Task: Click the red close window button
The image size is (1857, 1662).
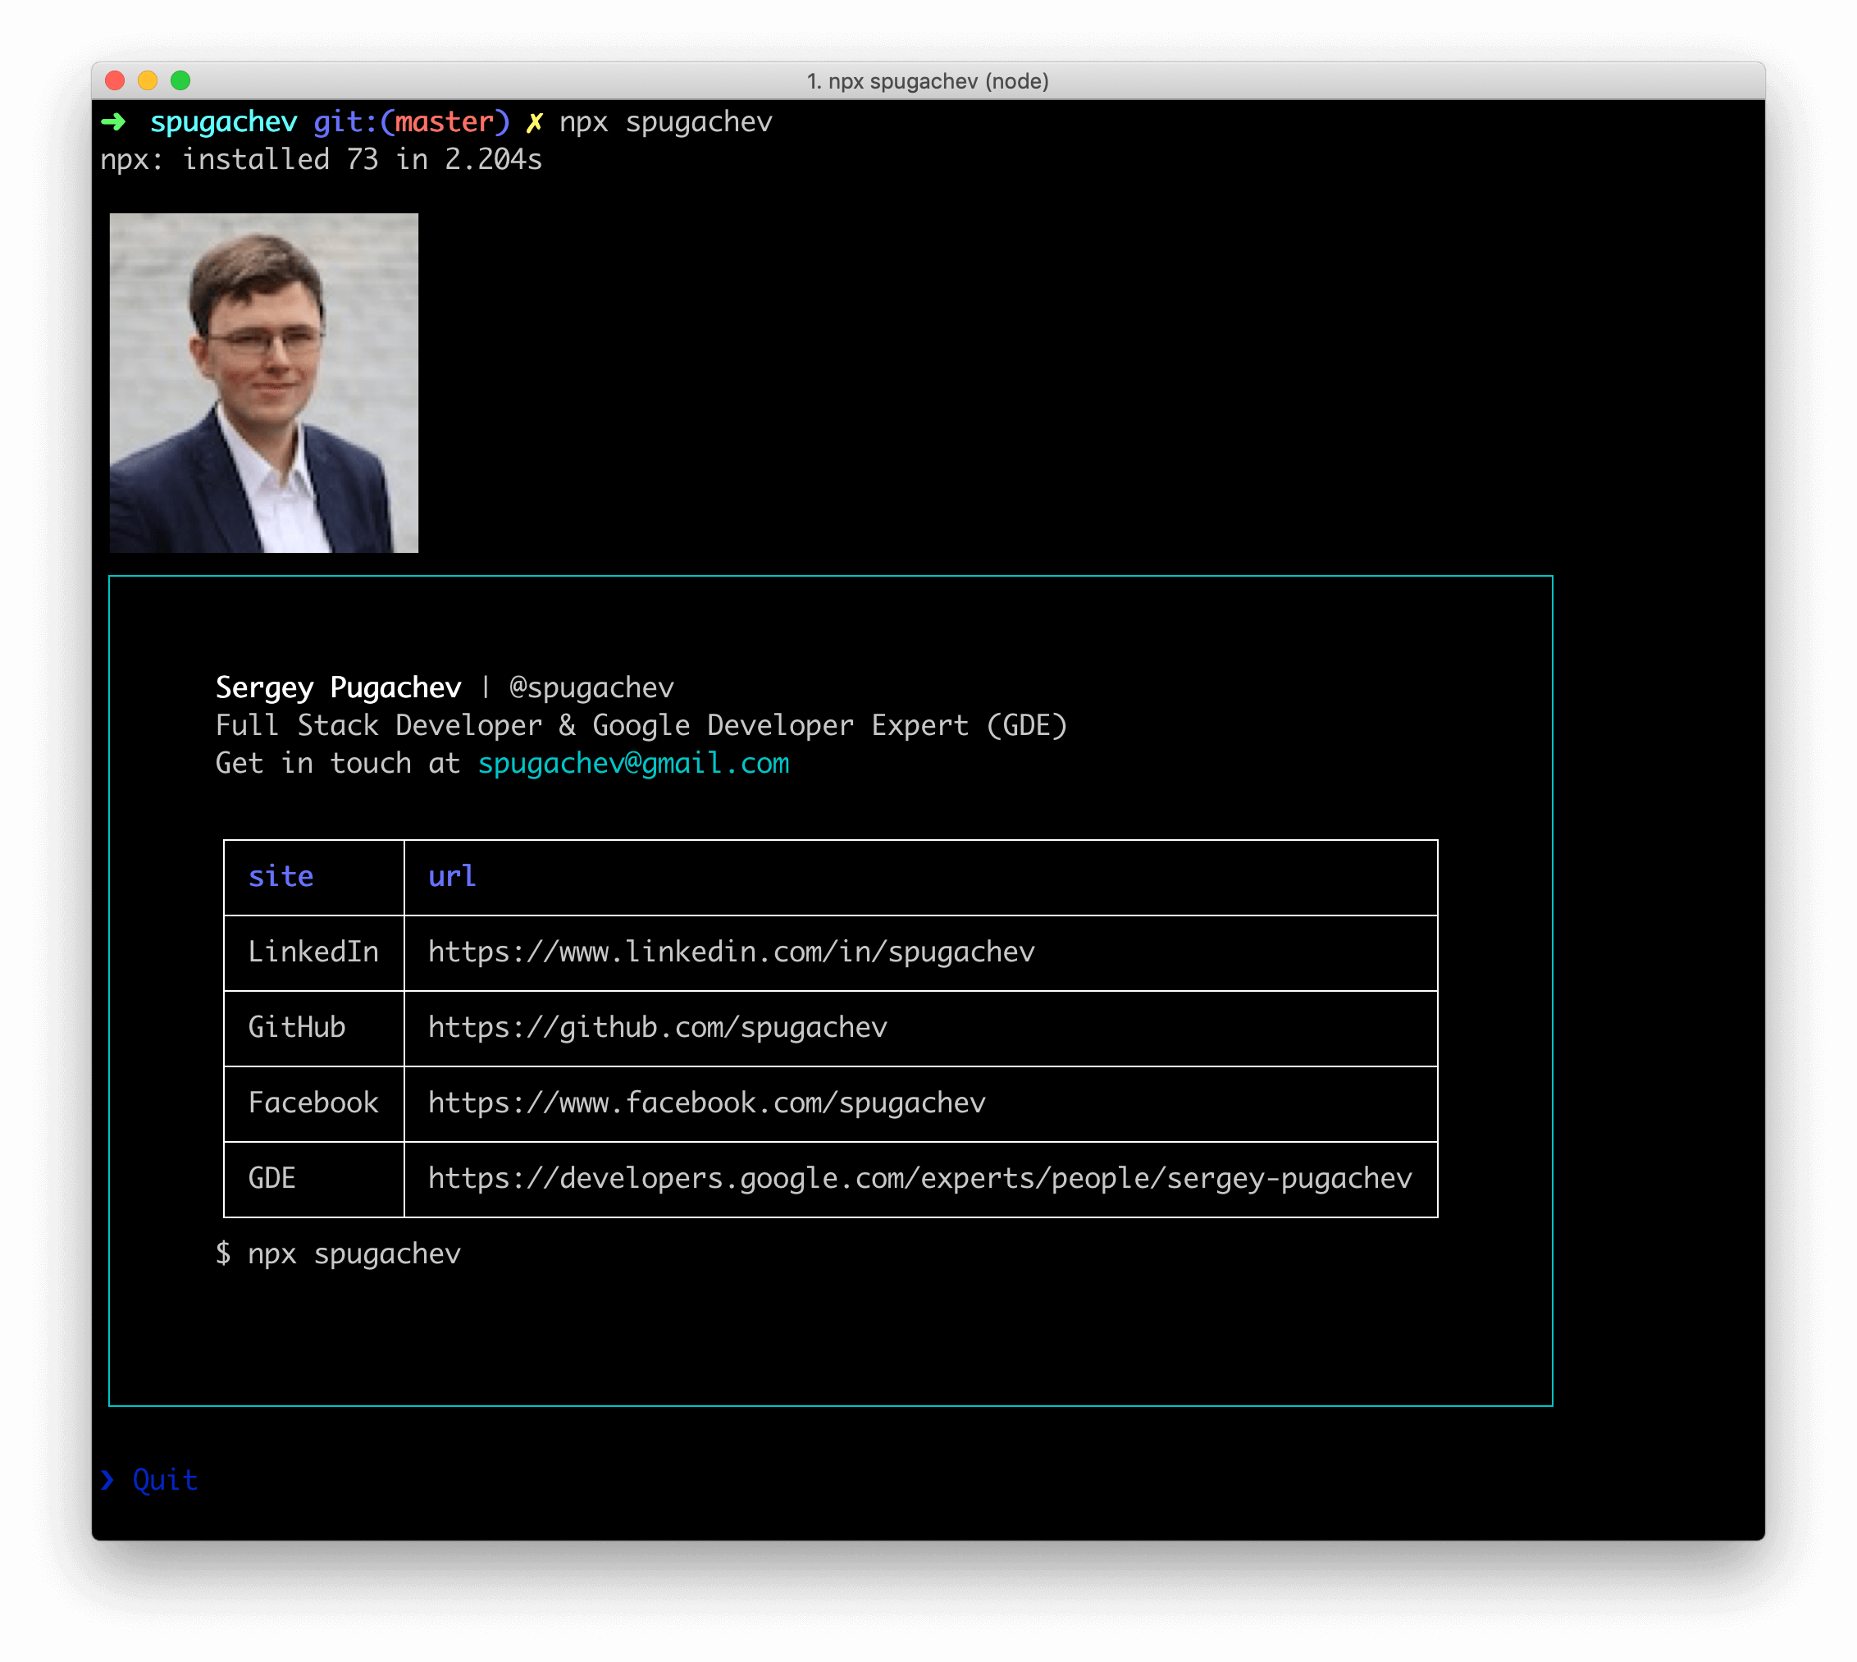Action: pyautogui.click(x=115, y=80)
